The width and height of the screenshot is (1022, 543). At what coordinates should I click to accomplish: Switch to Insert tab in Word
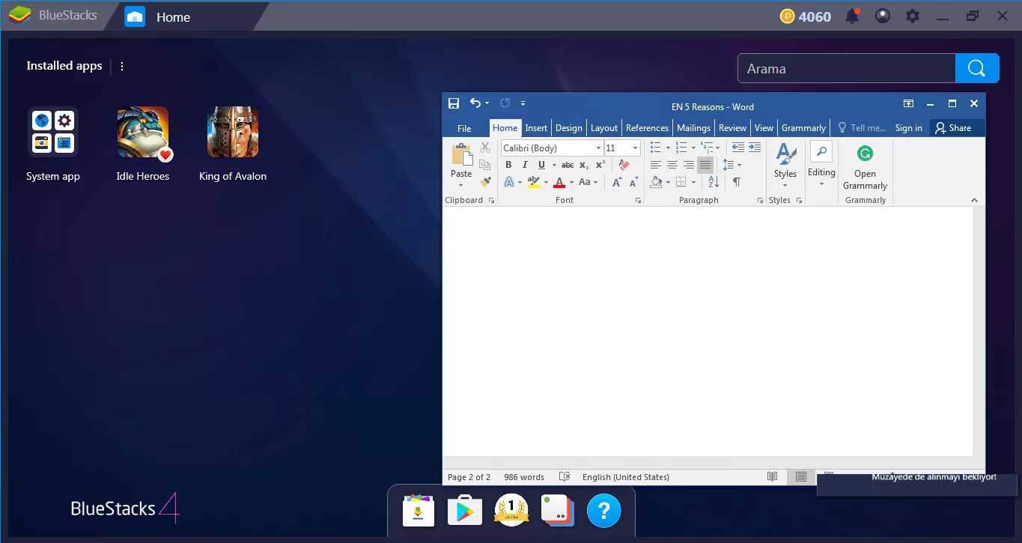536,128
